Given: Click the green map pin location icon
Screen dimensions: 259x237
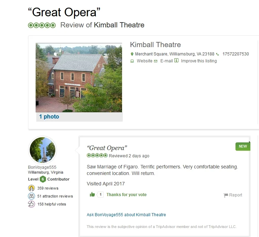Looking at the screenshot, I should pos(132,54).
